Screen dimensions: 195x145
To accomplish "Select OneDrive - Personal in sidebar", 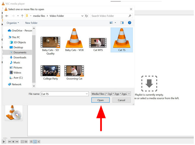I will point(20,30).
